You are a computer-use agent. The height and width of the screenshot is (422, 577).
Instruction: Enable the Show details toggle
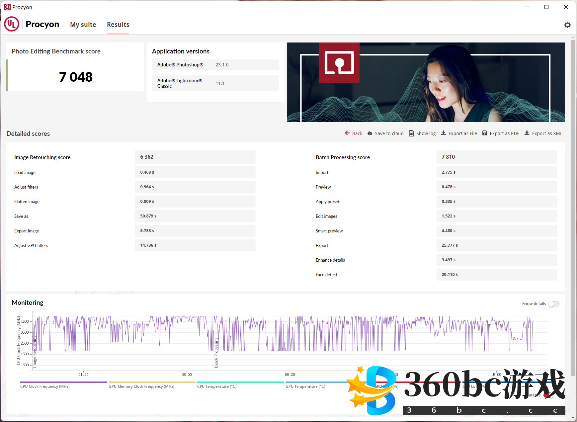tap(554, 304)
